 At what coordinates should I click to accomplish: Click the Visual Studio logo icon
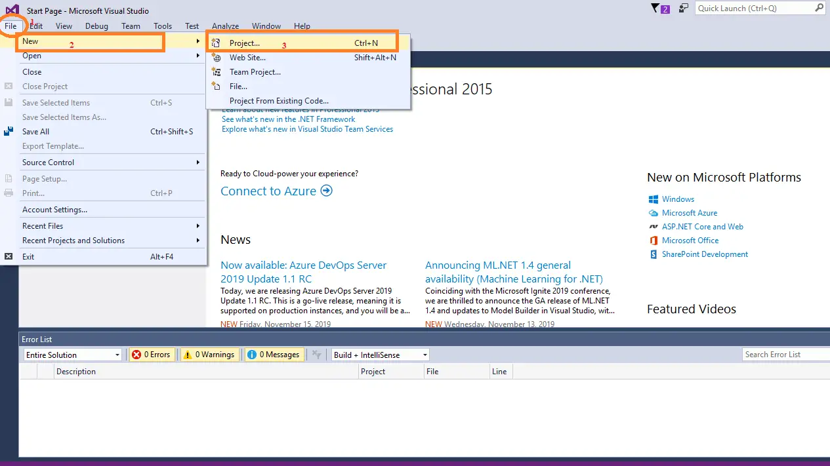(x=12, y=10)
